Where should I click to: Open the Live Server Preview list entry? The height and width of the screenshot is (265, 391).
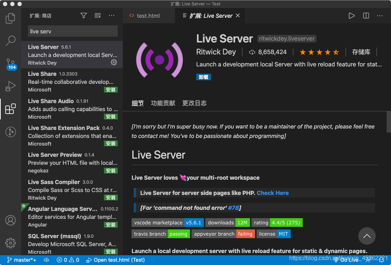[x=72, y=163]
